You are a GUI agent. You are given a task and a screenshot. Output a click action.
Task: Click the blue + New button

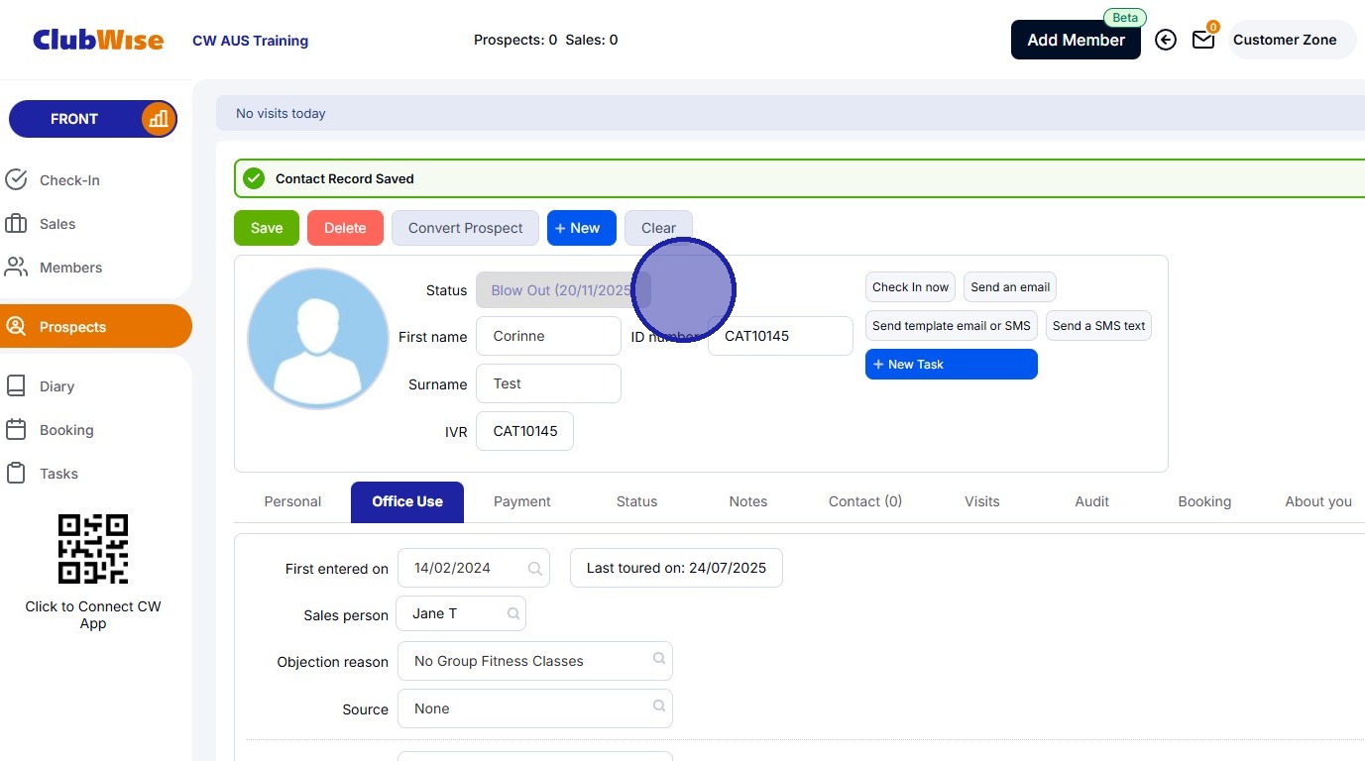pos(581,228)
